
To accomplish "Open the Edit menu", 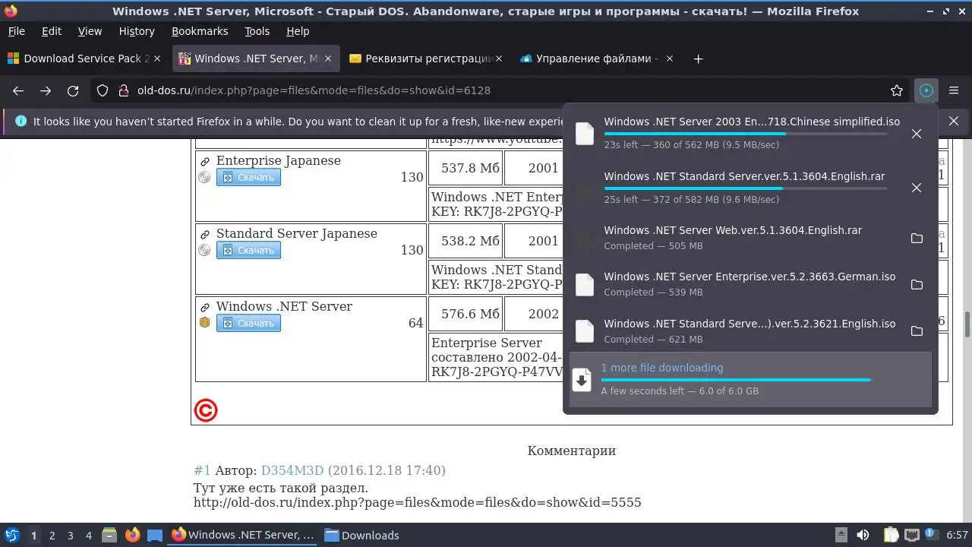I will 52,31.
